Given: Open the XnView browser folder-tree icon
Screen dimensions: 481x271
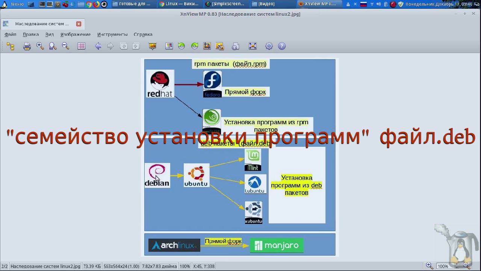Looking at the screenshot, I should (10, 46).
